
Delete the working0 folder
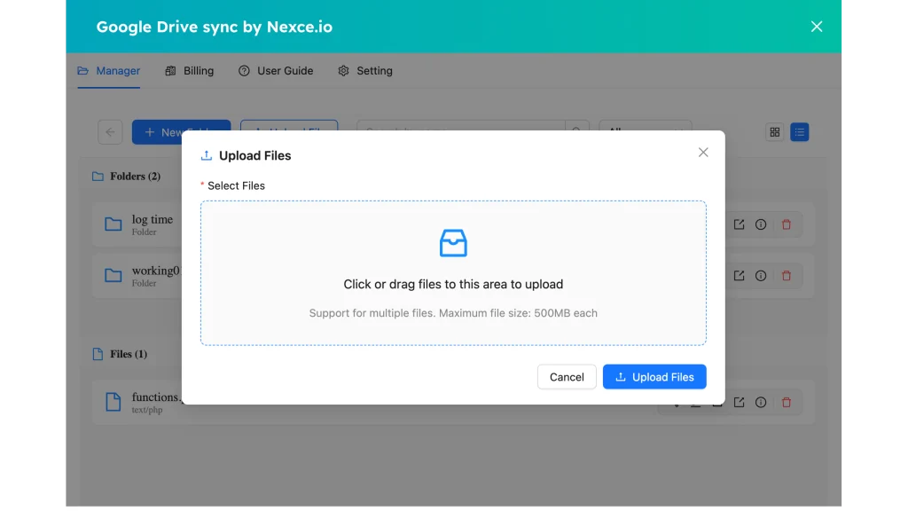click(787, 276)
